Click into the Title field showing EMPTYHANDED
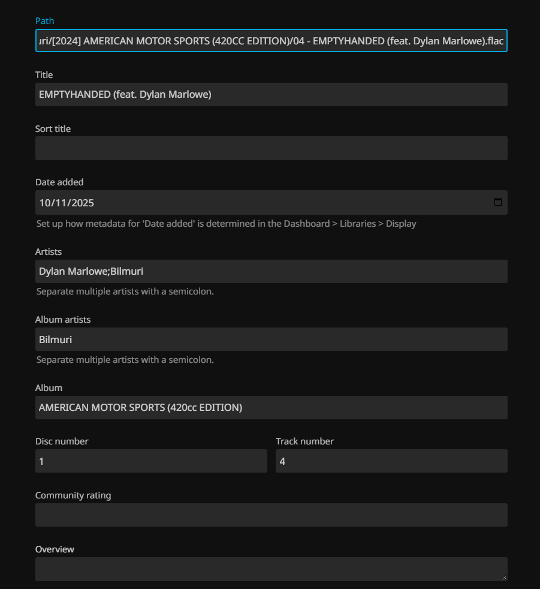The width and height of the screenshot is (540, 589). point(271,94)
